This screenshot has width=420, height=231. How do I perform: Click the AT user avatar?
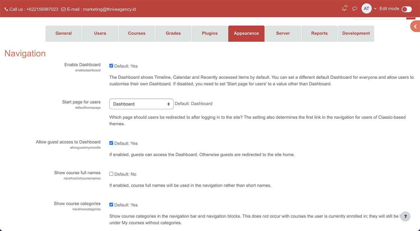(x=366, y=9)
